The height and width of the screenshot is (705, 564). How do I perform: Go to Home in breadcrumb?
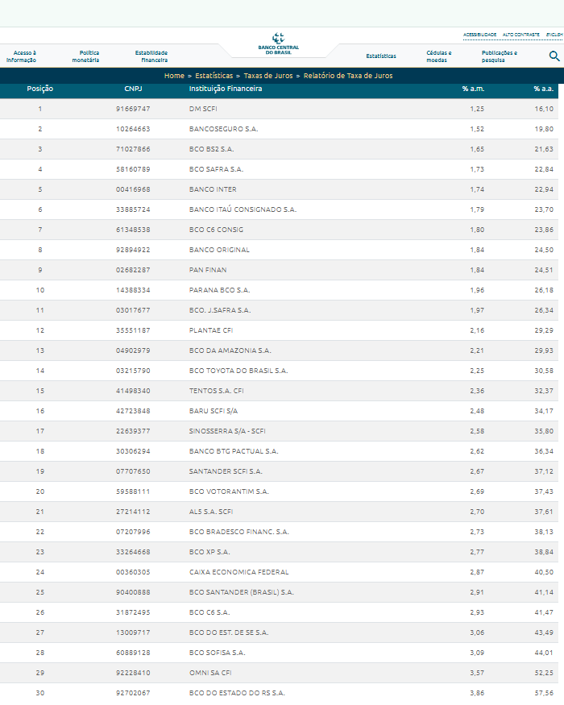coord(174,76)
